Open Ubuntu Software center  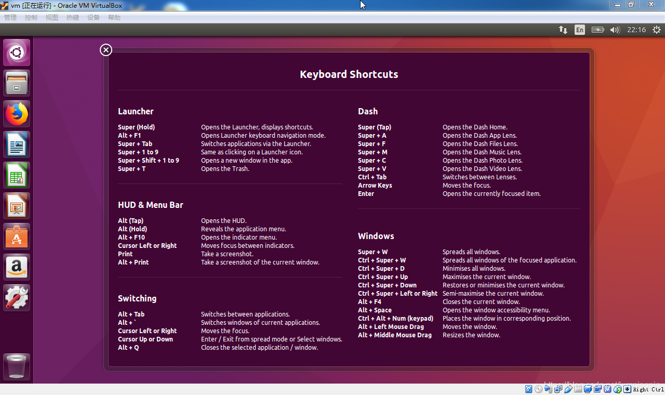click(17, 236)
